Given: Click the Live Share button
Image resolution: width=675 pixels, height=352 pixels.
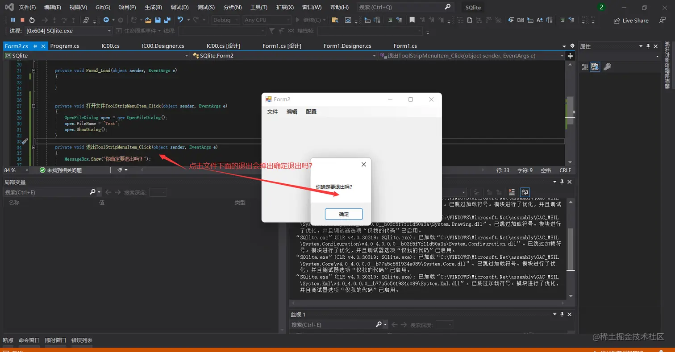Looking at the screenshot, I should tap(631, 21).
